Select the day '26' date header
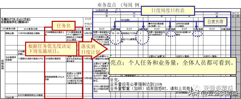The image size is (241, 99). click(x=134, y=13)
